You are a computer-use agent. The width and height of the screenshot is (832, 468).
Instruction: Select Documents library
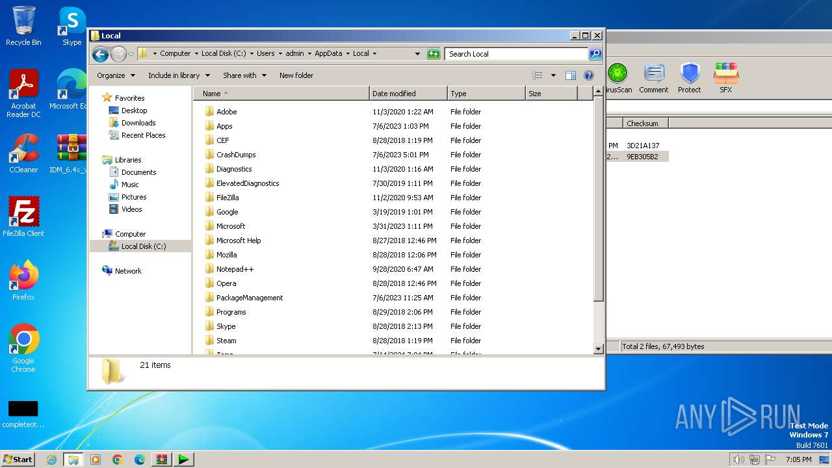click(x=138, y=172)
